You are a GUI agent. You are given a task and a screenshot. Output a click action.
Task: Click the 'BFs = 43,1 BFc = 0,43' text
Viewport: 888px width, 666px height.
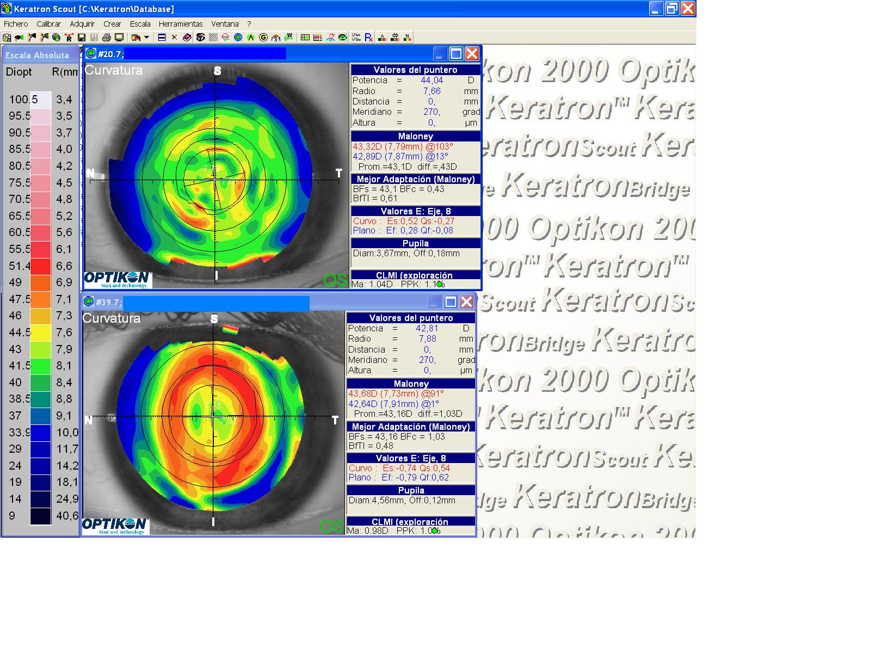coord(399,189)
